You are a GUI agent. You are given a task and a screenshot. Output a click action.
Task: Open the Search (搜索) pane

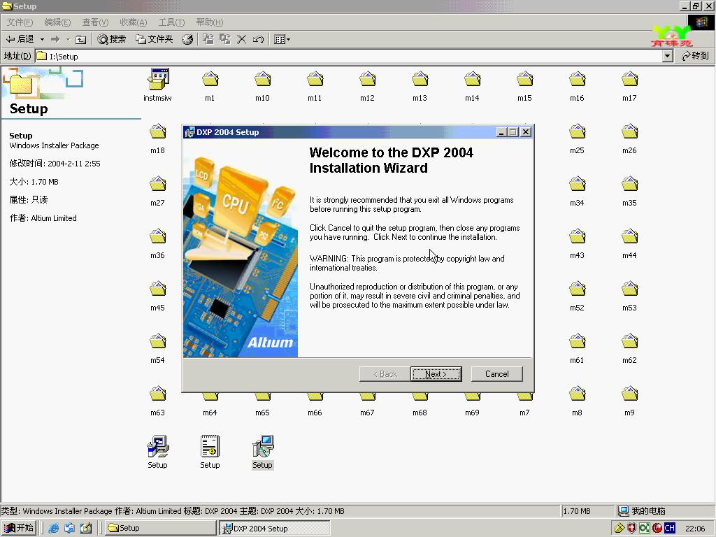pyautogui.click(x=111, y=39)
